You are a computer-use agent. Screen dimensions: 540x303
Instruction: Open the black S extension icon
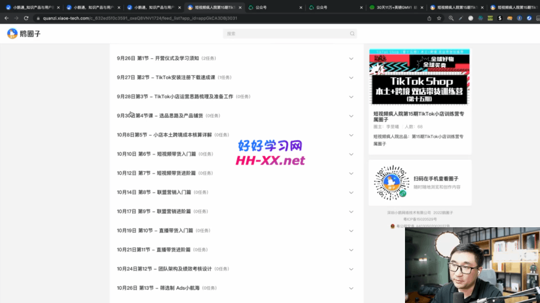(500, 18)
